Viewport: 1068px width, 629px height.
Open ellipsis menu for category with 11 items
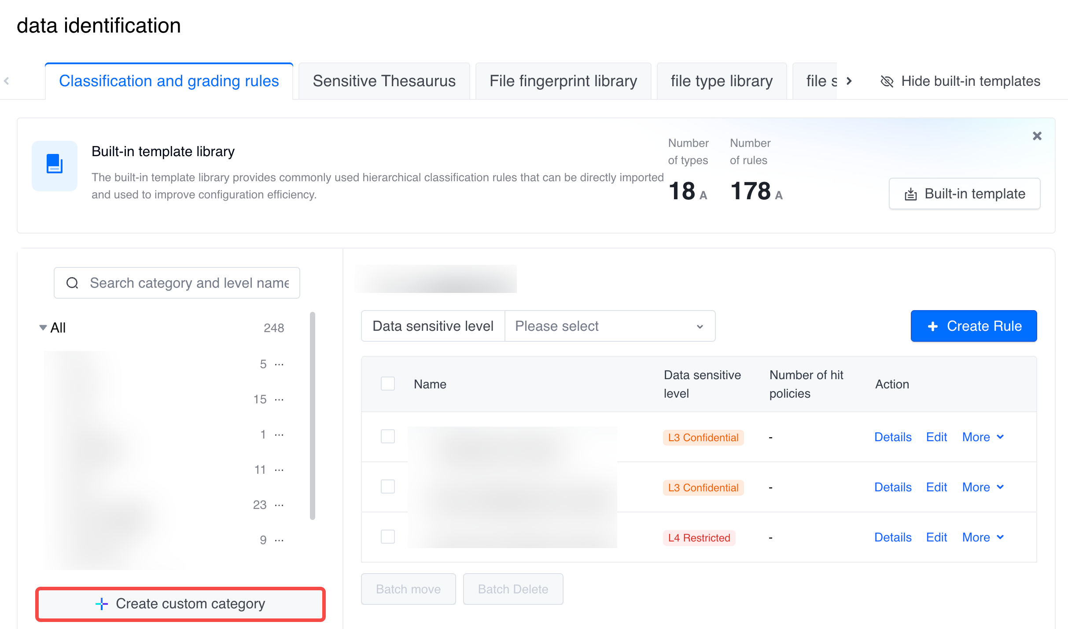click(279, 470)
